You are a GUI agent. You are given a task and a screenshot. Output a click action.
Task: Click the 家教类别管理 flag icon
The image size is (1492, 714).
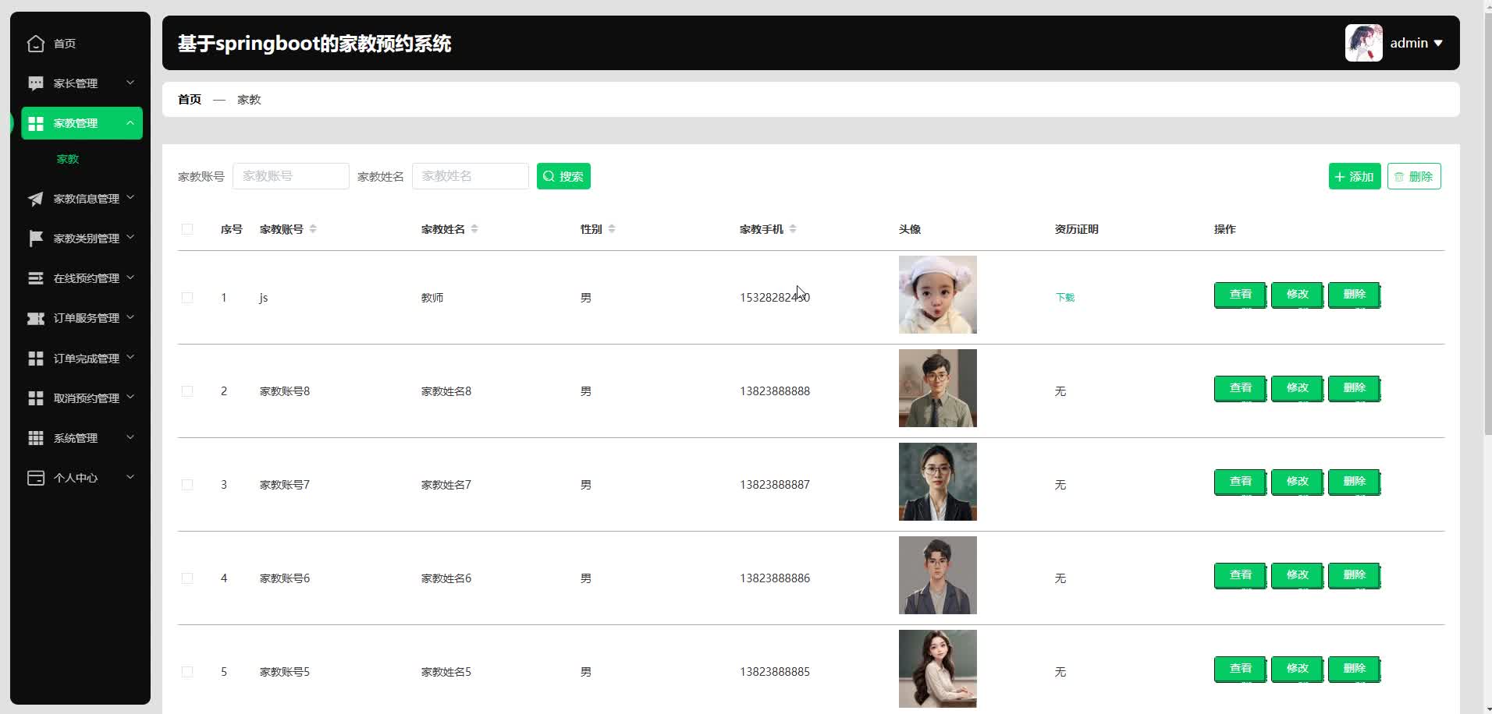36,239
